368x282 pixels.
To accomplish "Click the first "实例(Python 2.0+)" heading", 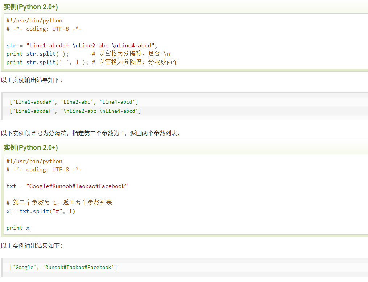I will 30,7.
